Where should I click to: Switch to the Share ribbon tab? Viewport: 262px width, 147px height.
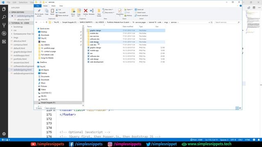pyautogui.click(x=53, y=6)
